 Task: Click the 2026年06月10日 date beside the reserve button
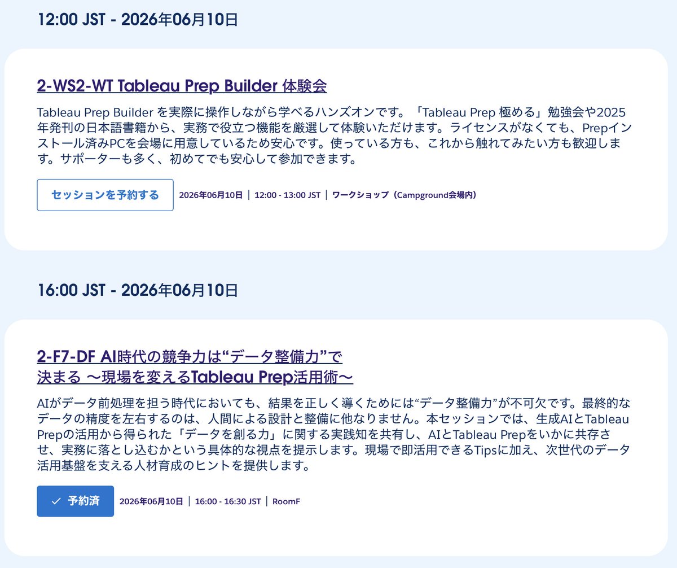(212, 195)
